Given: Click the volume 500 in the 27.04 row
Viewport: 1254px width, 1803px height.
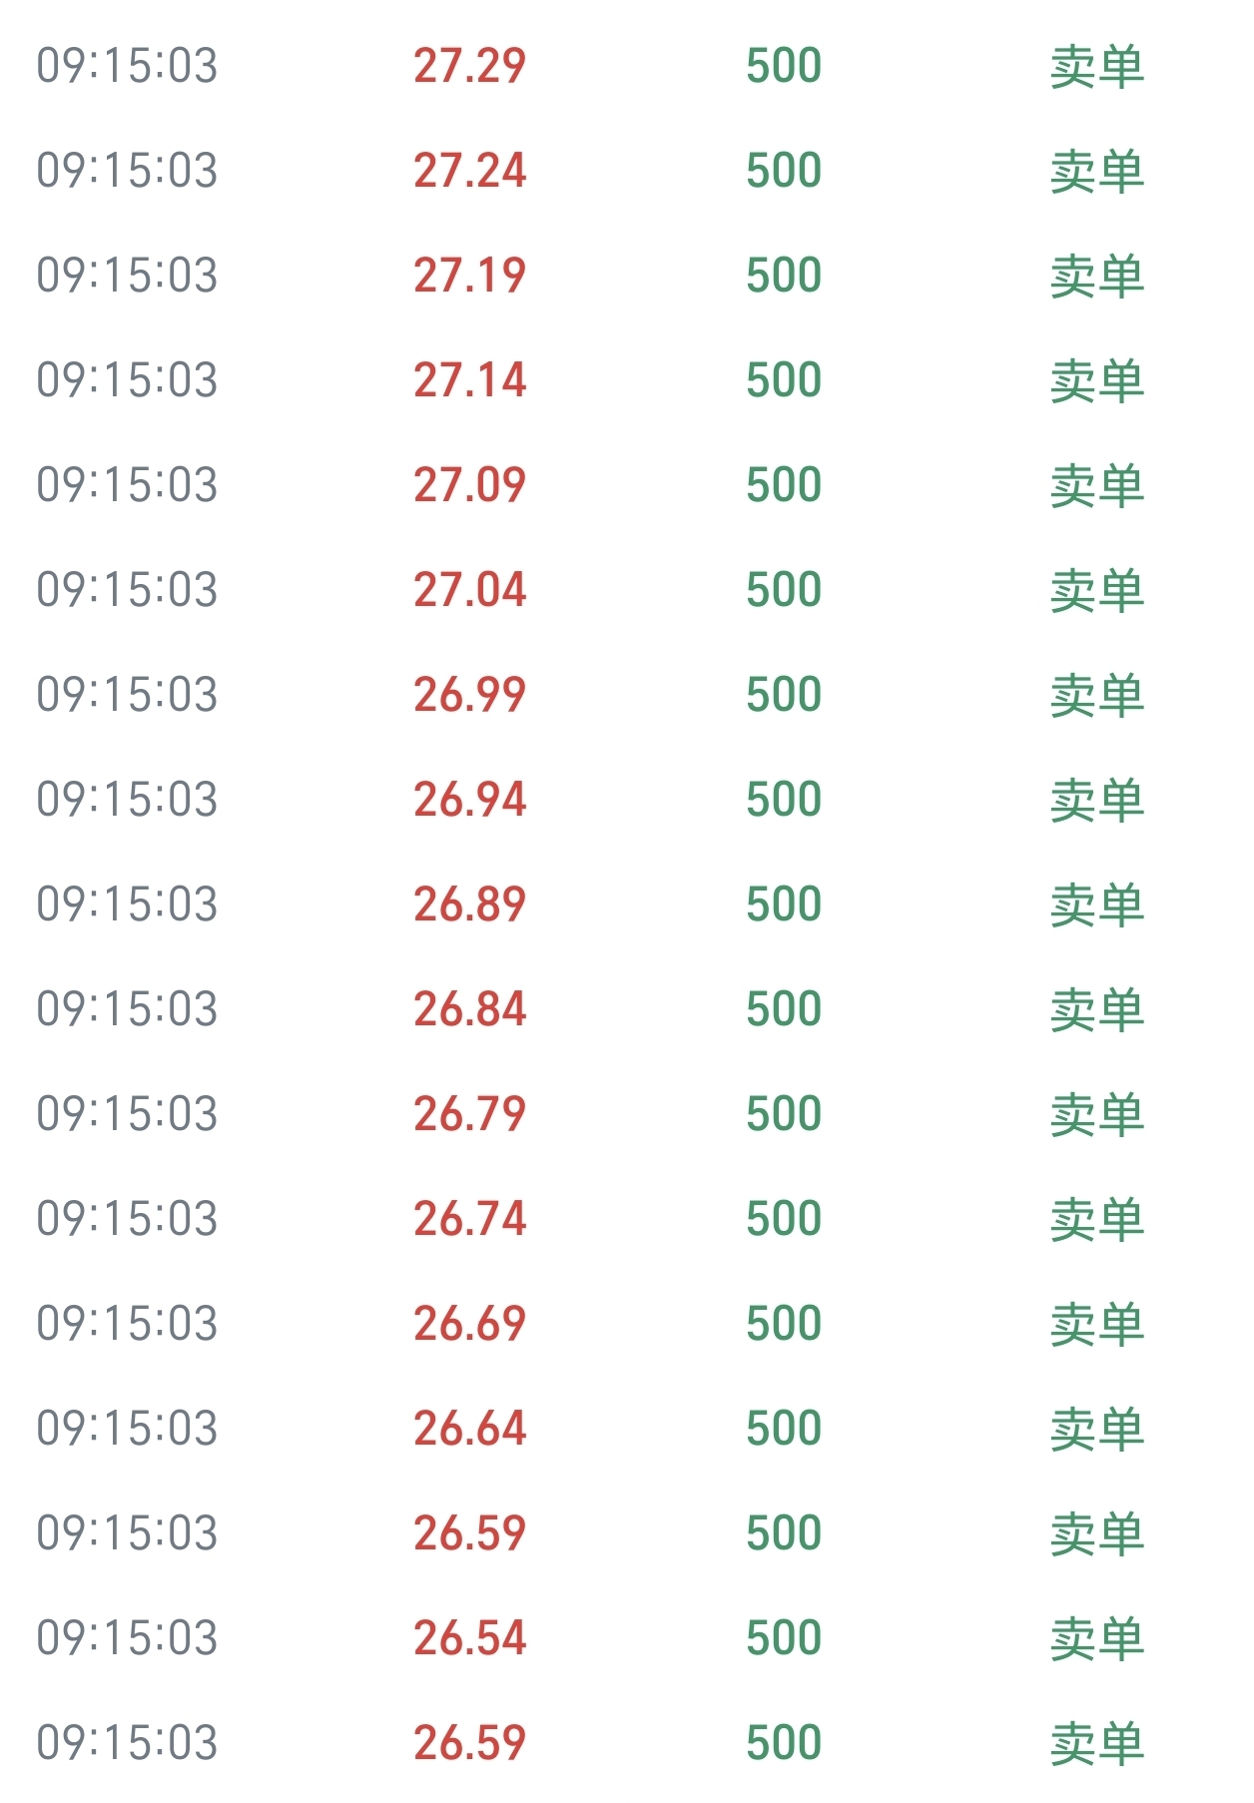Looking at the screenshot, I should click(784, 590).
